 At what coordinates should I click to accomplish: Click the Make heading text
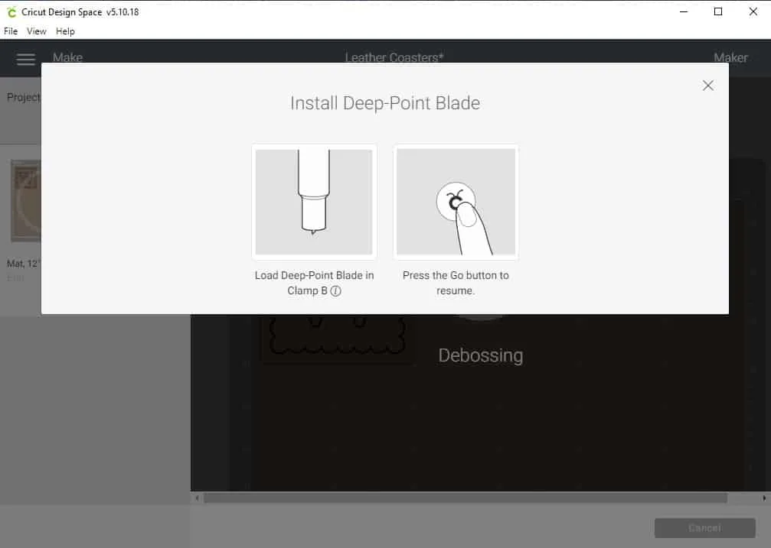pos(68,57)
